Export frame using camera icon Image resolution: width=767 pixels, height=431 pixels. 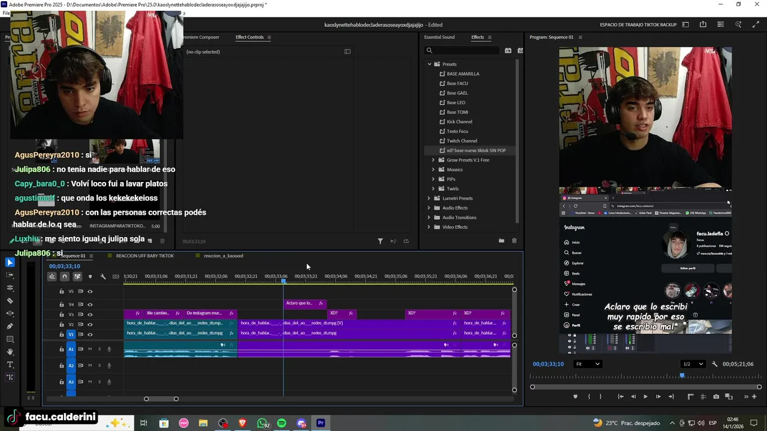click(716, 396)
